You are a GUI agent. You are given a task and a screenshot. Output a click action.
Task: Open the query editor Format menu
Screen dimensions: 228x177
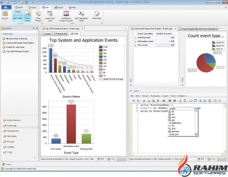click(145, 96)
